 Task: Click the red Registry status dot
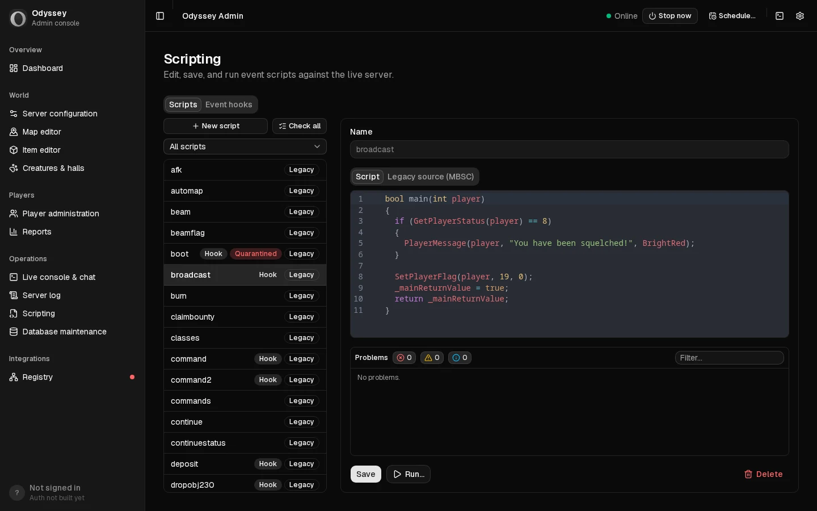tap(132, 377)
